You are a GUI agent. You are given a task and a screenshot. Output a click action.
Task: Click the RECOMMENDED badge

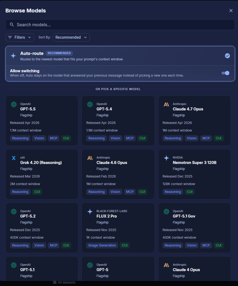(x=59, y=53)
